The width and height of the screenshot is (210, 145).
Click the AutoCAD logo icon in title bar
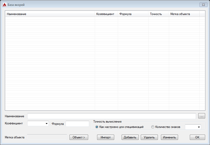click(4, 5)
